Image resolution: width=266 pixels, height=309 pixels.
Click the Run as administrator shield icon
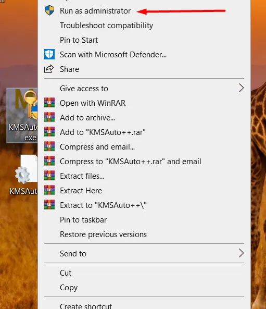[x=49, y=10]
